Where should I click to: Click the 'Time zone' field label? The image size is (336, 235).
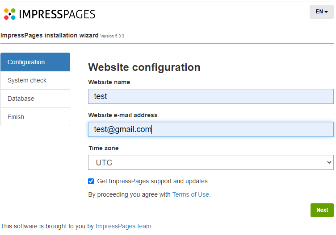(103, 148)
